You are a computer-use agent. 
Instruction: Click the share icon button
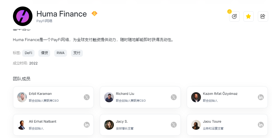[x=263, y=17]
